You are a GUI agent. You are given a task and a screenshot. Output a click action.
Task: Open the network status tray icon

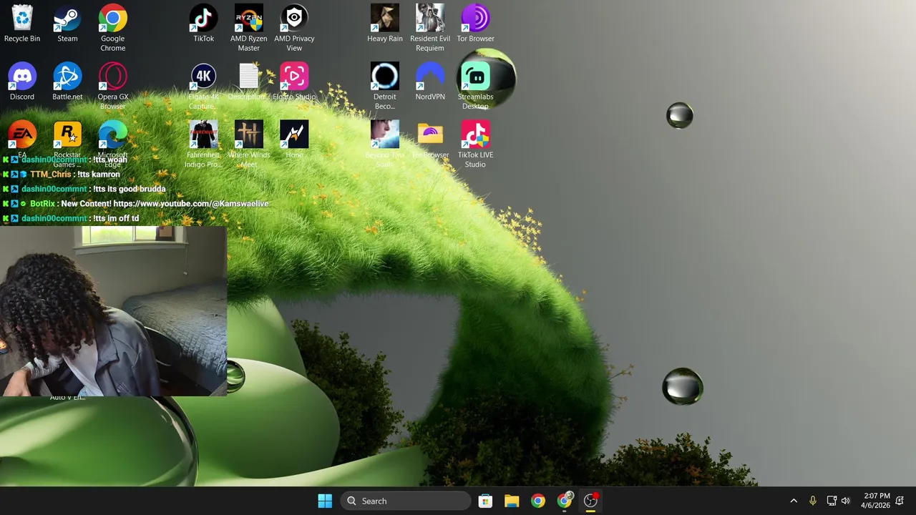[x=832, y=501]
